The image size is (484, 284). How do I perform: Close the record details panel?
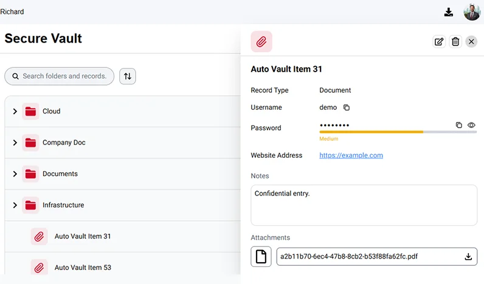(471, 42)
